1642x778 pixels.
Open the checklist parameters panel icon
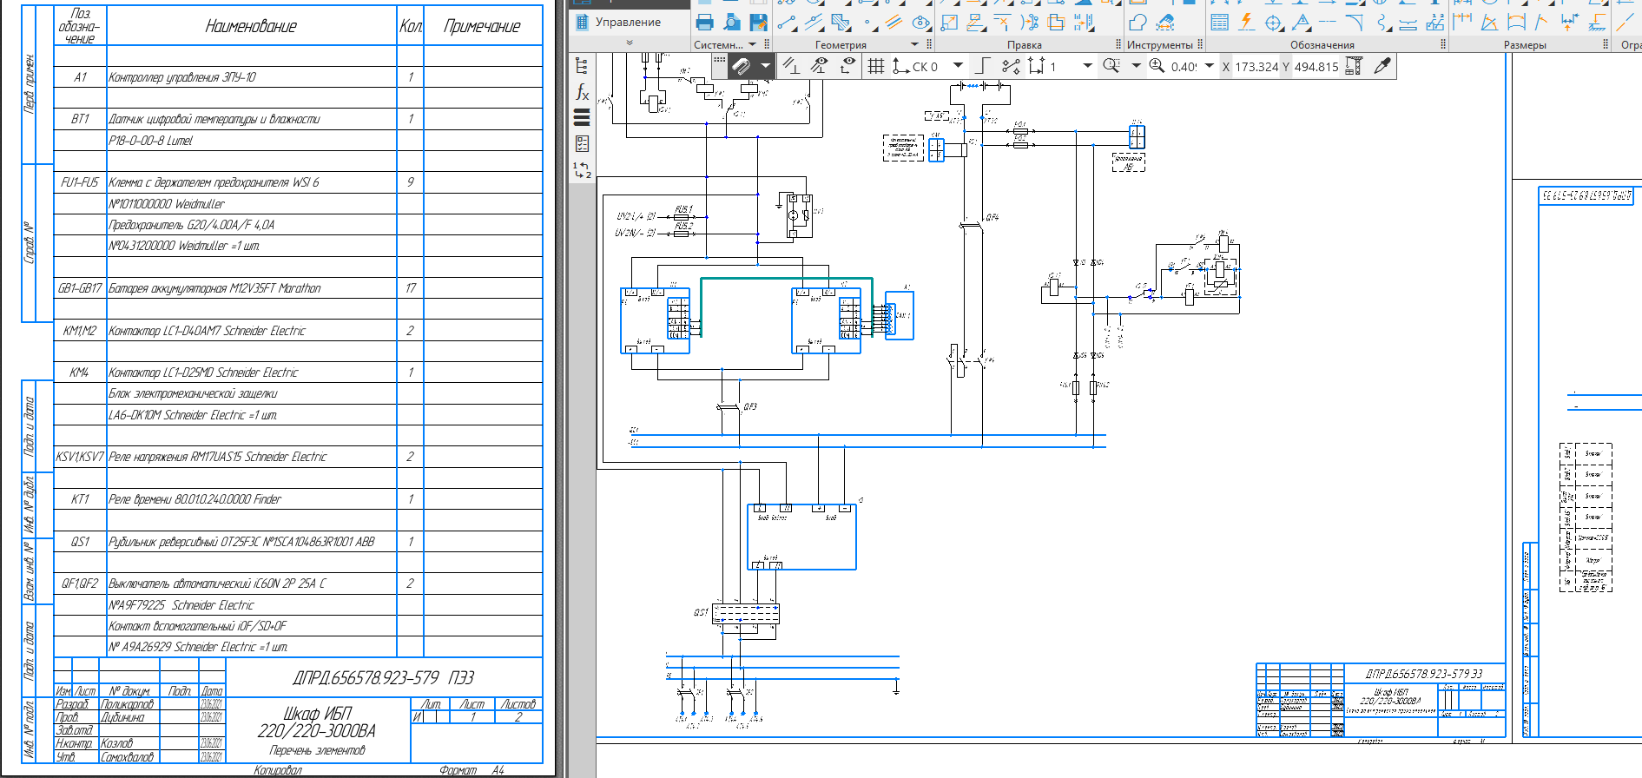582,144
